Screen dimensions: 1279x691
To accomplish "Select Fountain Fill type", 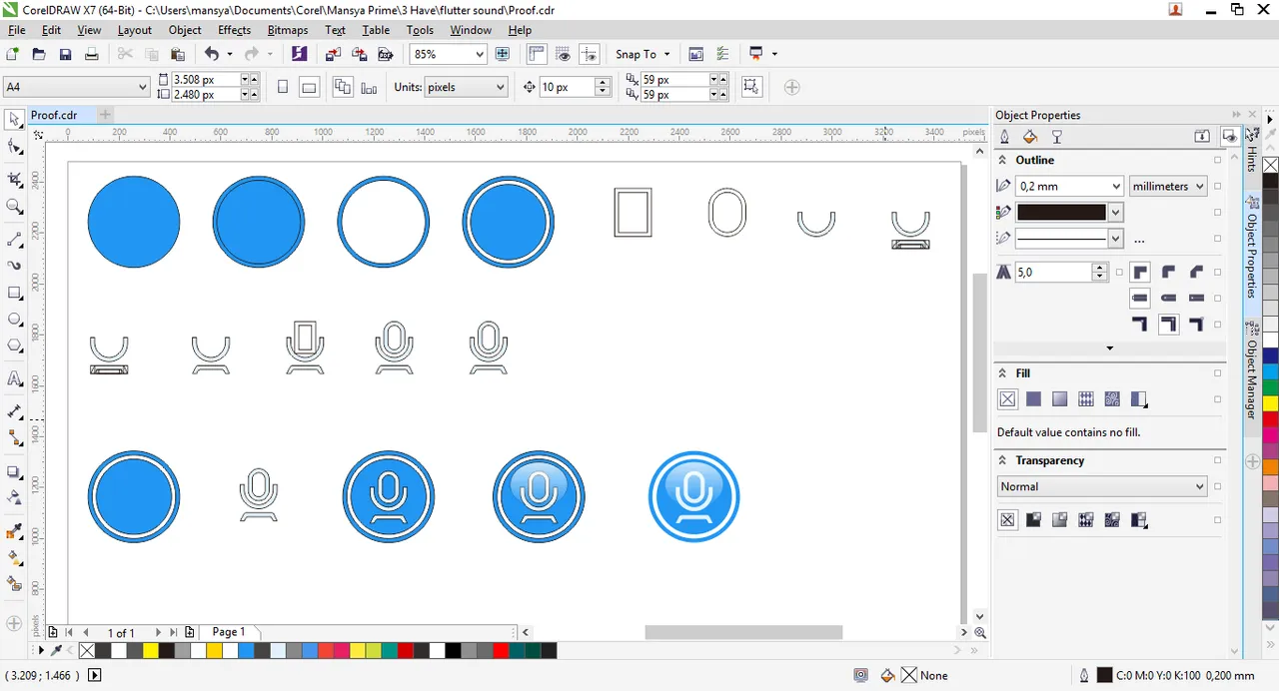I will 1059,399.
